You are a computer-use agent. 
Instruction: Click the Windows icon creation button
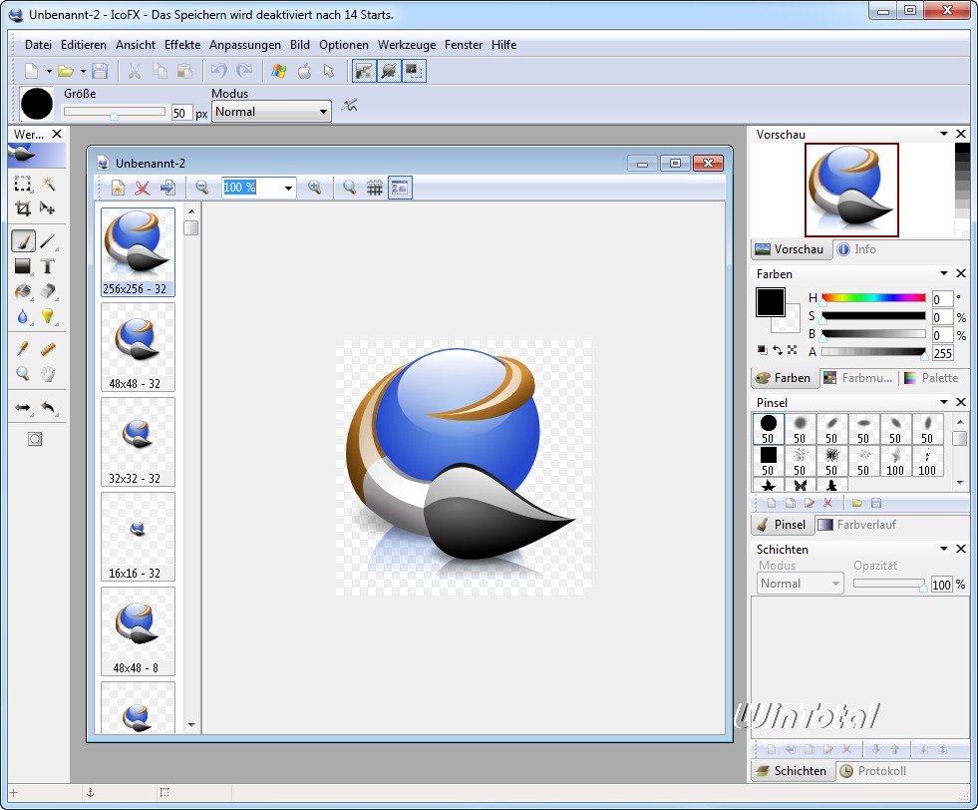(279, 71)
